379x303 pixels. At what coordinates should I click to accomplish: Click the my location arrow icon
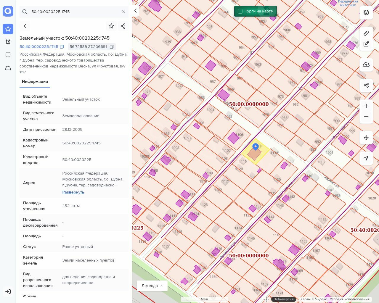click(366, 158)
